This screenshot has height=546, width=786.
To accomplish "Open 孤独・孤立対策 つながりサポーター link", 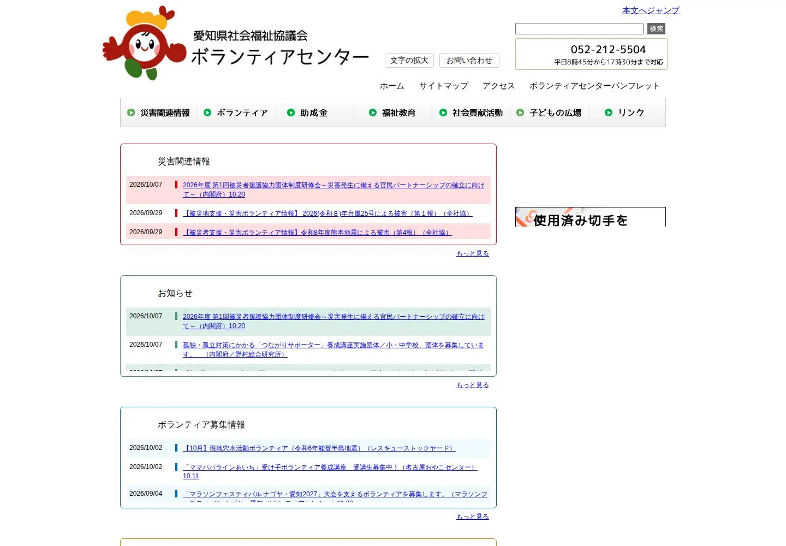I will tap(334, 349).
